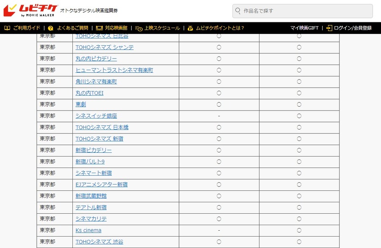Focus the 作品名で探す search field

(303, 11)
